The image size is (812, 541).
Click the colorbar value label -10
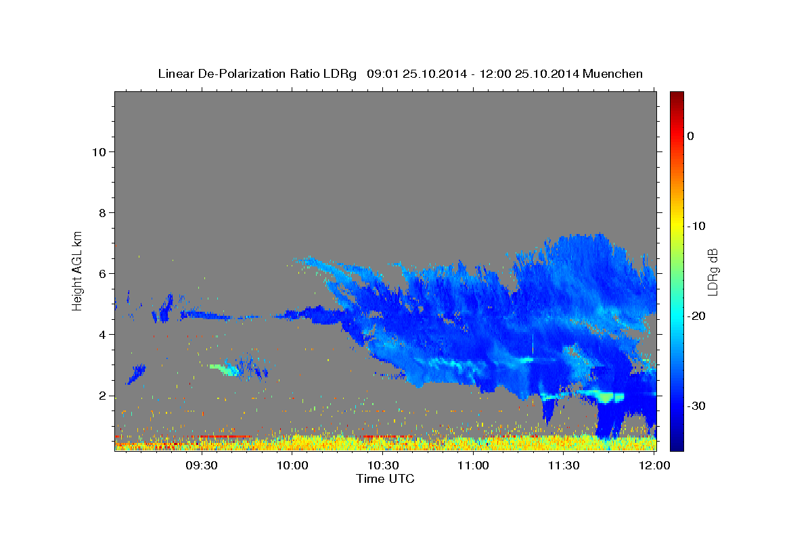[x=696, y=226]
